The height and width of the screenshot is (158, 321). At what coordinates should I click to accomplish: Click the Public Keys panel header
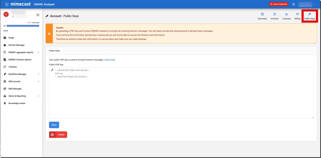click(x=181, y=50)
